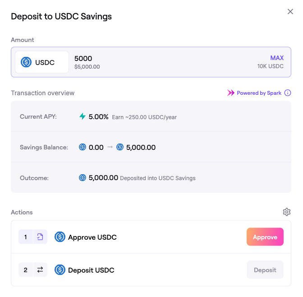Image resolution: width=303 pixels, height=297 pixels.
Task: Click the USDC coin icon beside Approve USDC
Action: [60, 237]
